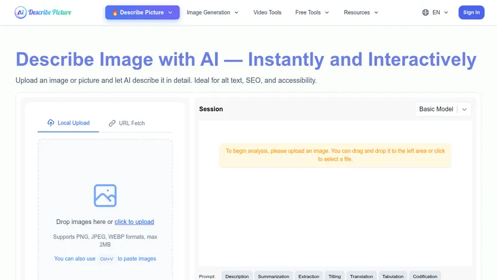Click the Describe Picture AI logo
Screen dimensions: 497x280
point(43,12)
